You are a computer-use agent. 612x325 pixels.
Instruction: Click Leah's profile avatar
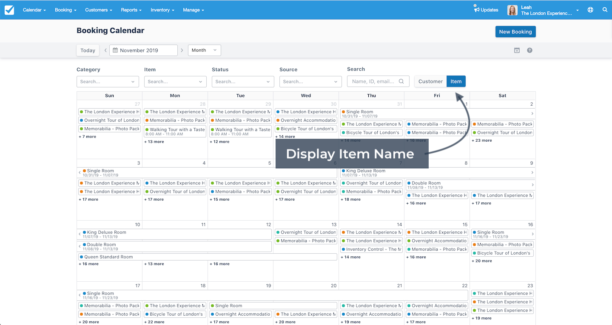point(512,10)
